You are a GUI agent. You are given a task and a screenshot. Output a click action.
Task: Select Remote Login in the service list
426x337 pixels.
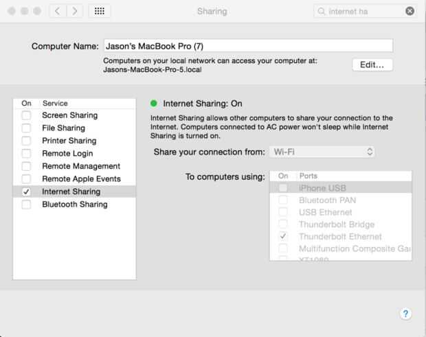point(67,154)
